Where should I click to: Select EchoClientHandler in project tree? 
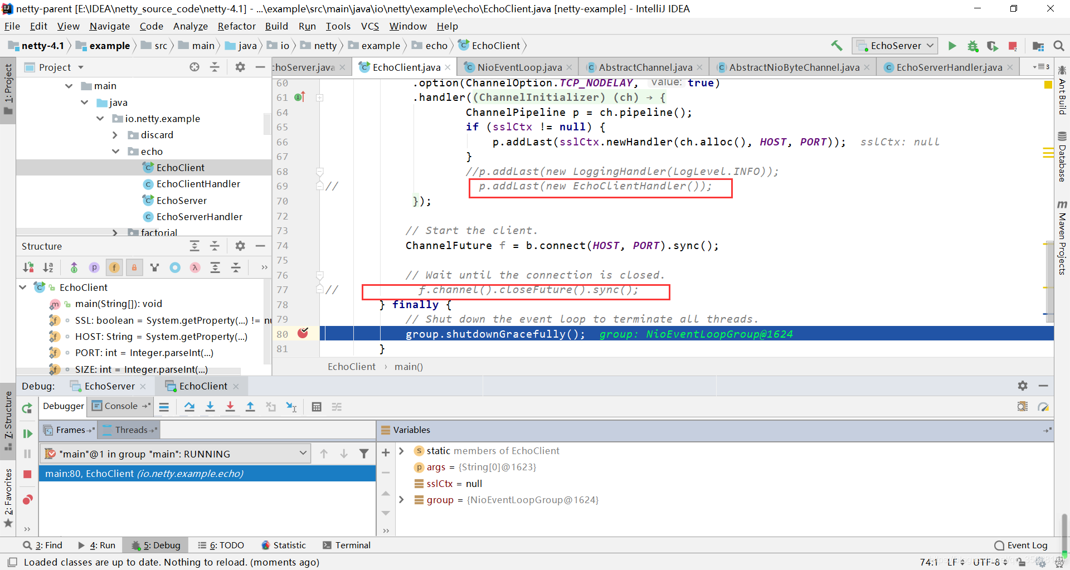click(198, 184)
